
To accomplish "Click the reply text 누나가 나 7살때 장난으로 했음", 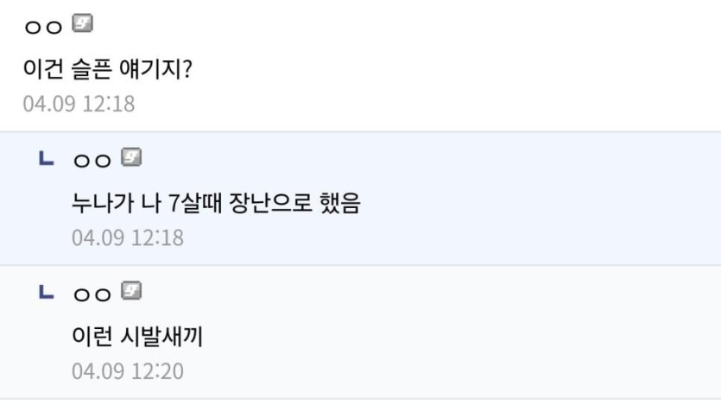I will click(216, 202).
